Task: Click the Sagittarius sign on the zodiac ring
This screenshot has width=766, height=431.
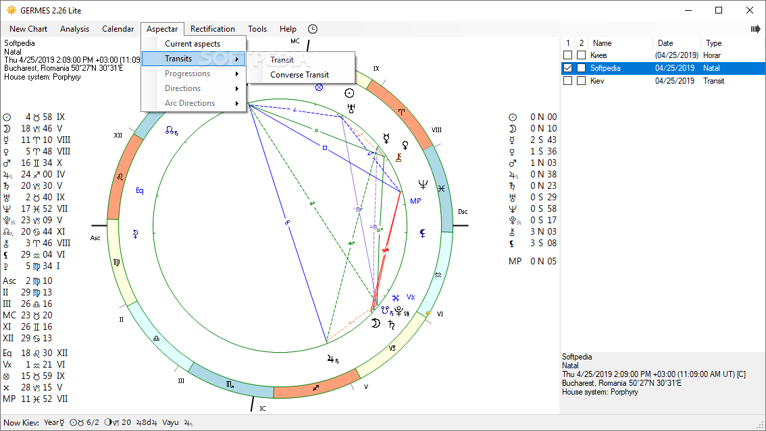Action: click(316, 388)
